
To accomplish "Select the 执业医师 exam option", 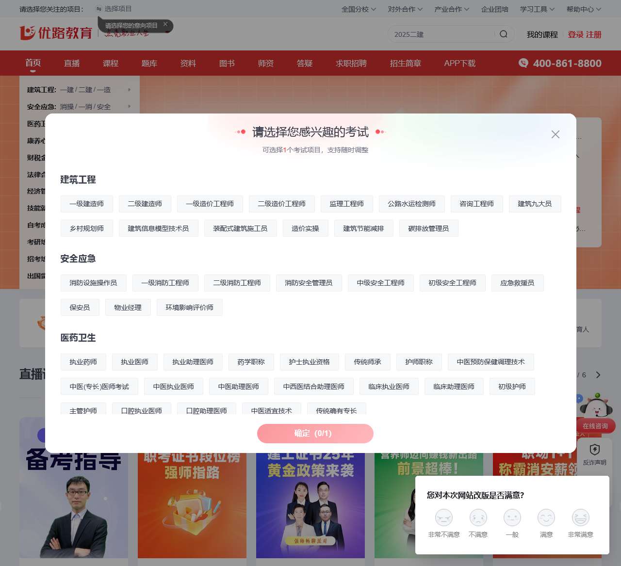I will [x=135, y=362].
